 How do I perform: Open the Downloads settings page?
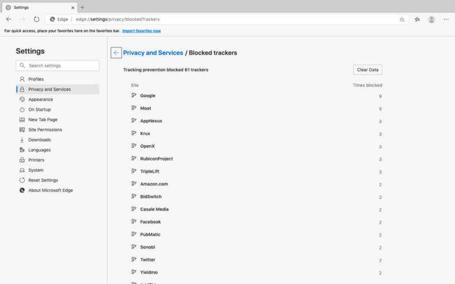[x=39, y=140]
